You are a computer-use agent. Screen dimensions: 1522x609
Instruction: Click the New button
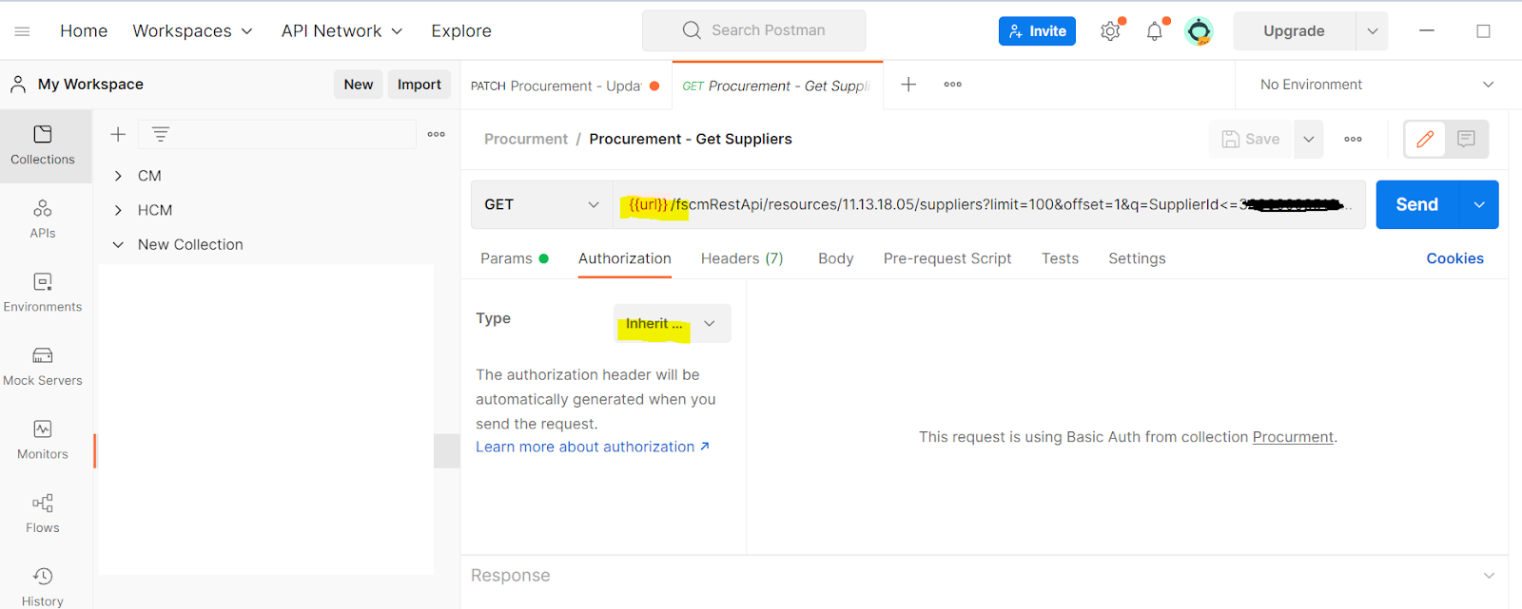359,85
